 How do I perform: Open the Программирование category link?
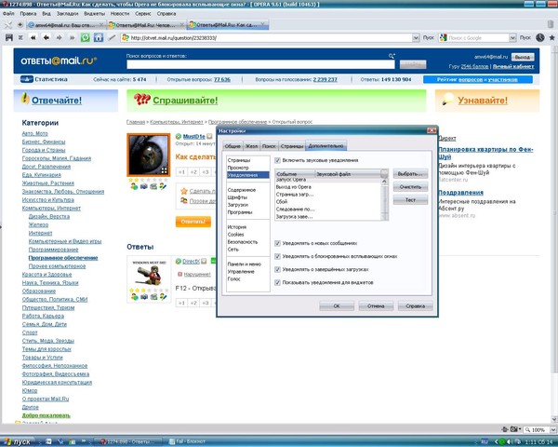[53, 250]
